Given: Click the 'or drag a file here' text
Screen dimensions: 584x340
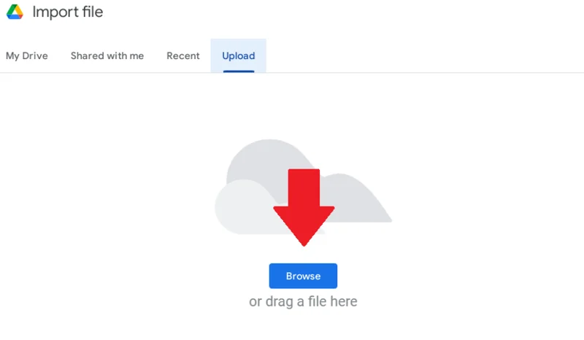Looking at the screenshot, I should click(303, 301).
